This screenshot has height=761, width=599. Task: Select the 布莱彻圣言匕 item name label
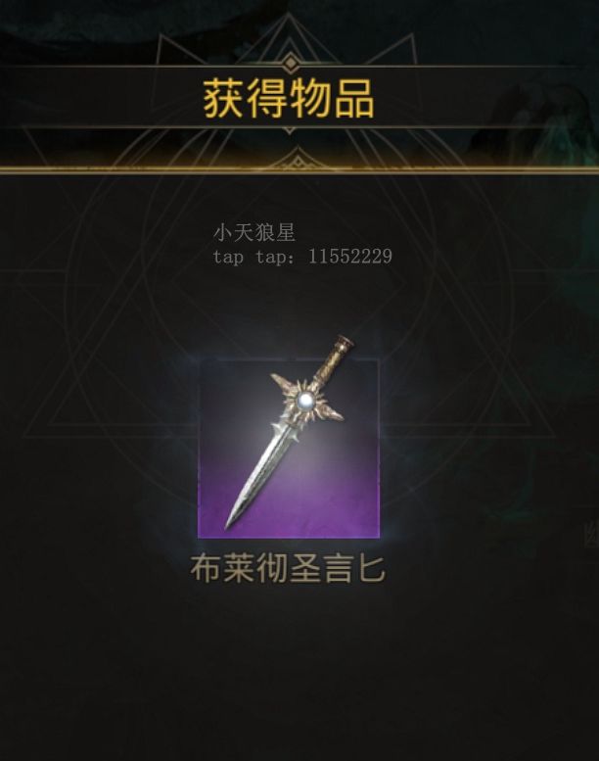[288, 568]
